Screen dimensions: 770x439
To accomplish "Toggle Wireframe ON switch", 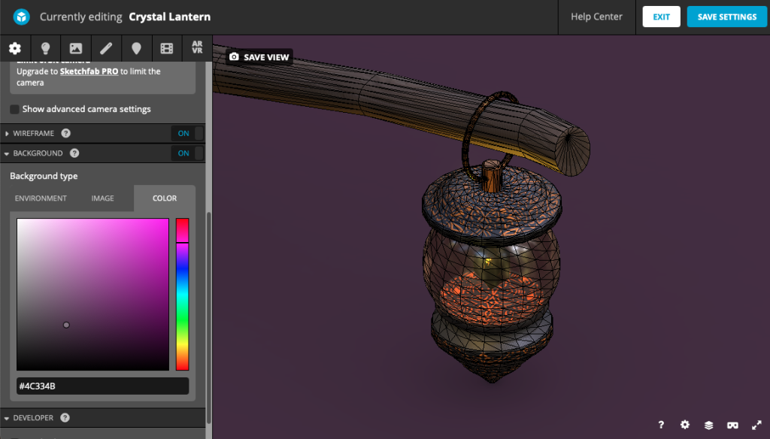I will pyautogui.click(x=187, y=133).
